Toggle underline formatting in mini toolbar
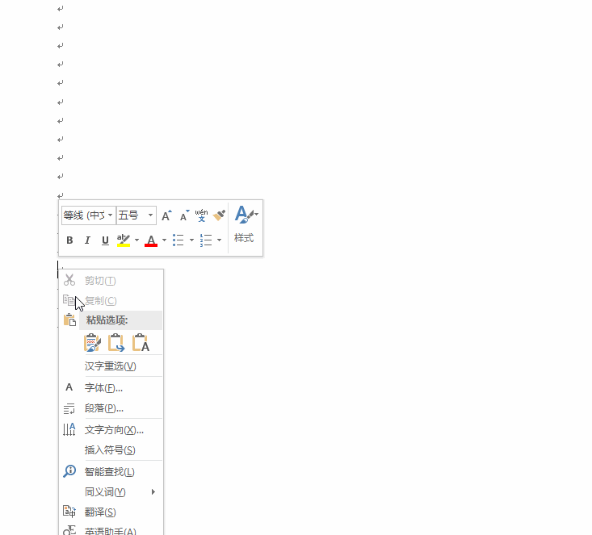The width and height of the screenshot is (592, 535). tap(105, 240)
